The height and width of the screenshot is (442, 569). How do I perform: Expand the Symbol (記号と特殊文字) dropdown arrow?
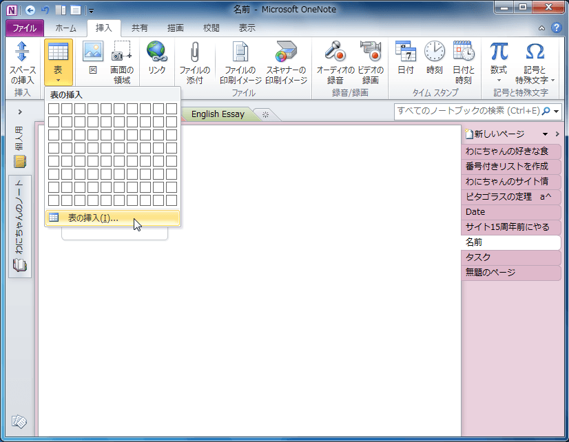[x=552, y=80]
